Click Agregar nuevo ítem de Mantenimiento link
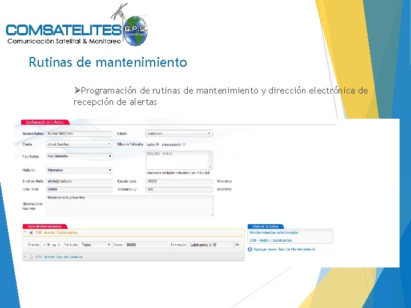The height and width of the screenshot is (308, 411). click(x=284, y=249)
